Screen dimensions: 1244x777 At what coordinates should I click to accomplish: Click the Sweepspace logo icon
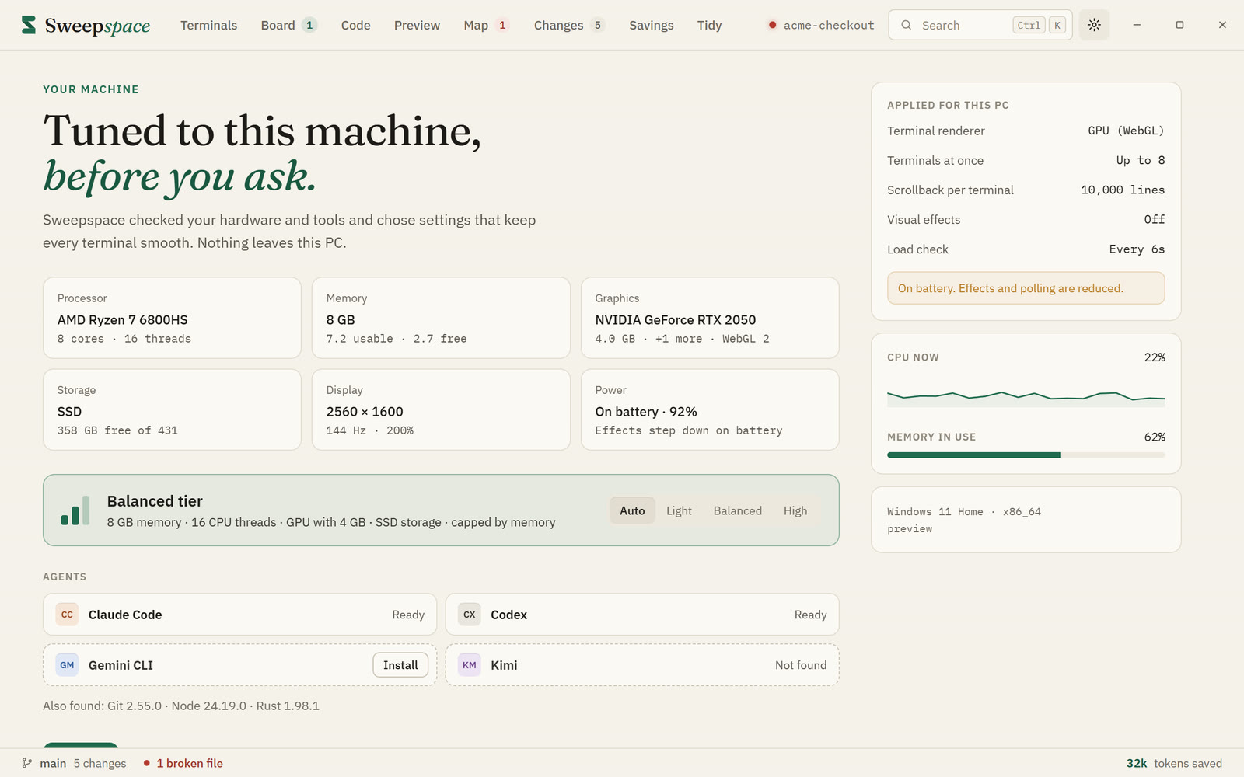tap(29, 25)
